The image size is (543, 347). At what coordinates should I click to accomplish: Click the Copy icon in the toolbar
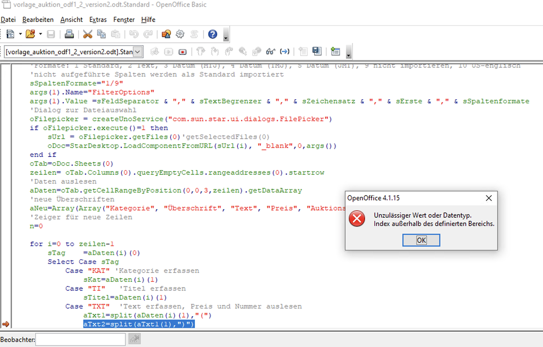coord(101,35)
